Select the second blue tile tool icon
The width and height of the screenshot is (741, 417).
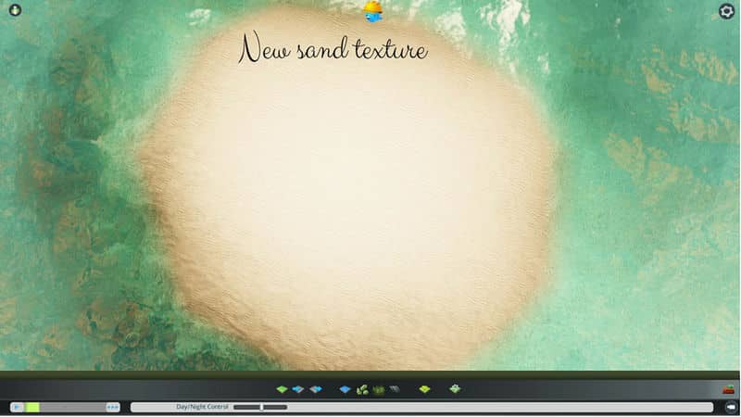(298, 389)
